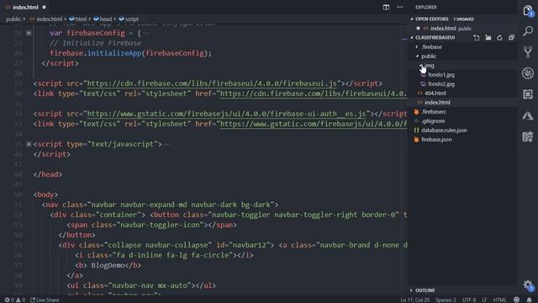Screen dimensions: 538x303
Task: Open index.html under Open Editors
Action: coord(443,29)
